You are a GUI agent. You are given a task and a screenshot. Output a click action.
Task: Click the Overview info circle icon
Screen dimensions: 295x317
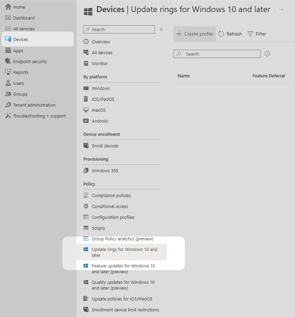pos(86,42)
